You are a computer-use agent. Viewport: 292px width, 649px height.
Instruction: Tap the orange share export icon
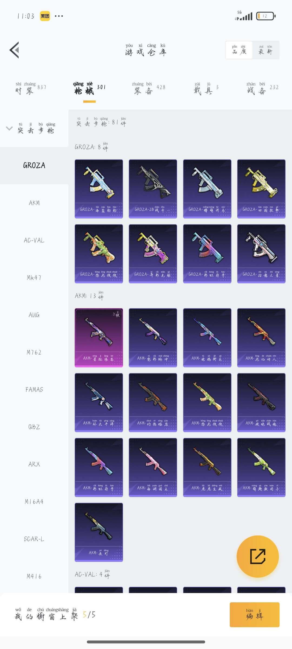click(258, 556)
